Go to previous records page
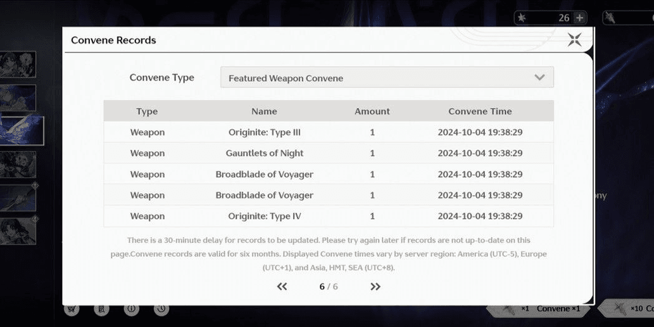Screen dimensions: 654x327 click(x=282, y=287)
